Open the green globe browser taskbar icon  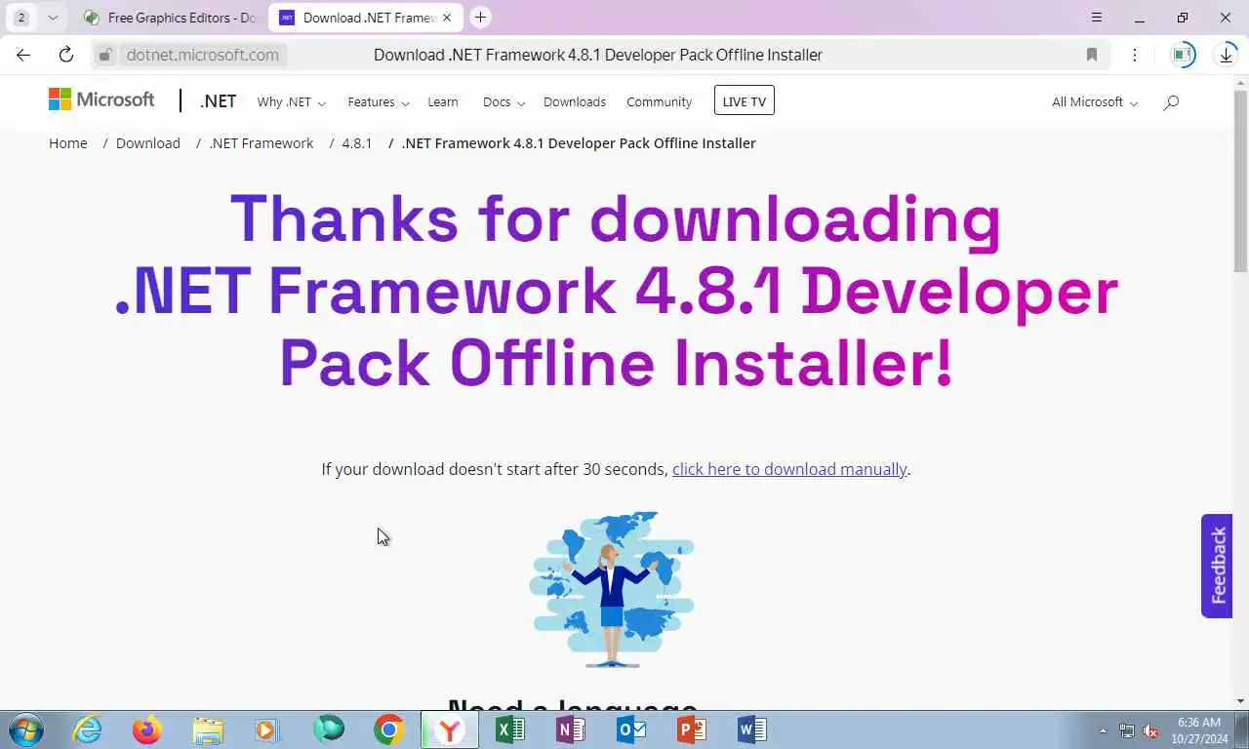click(x=329, y=729)
